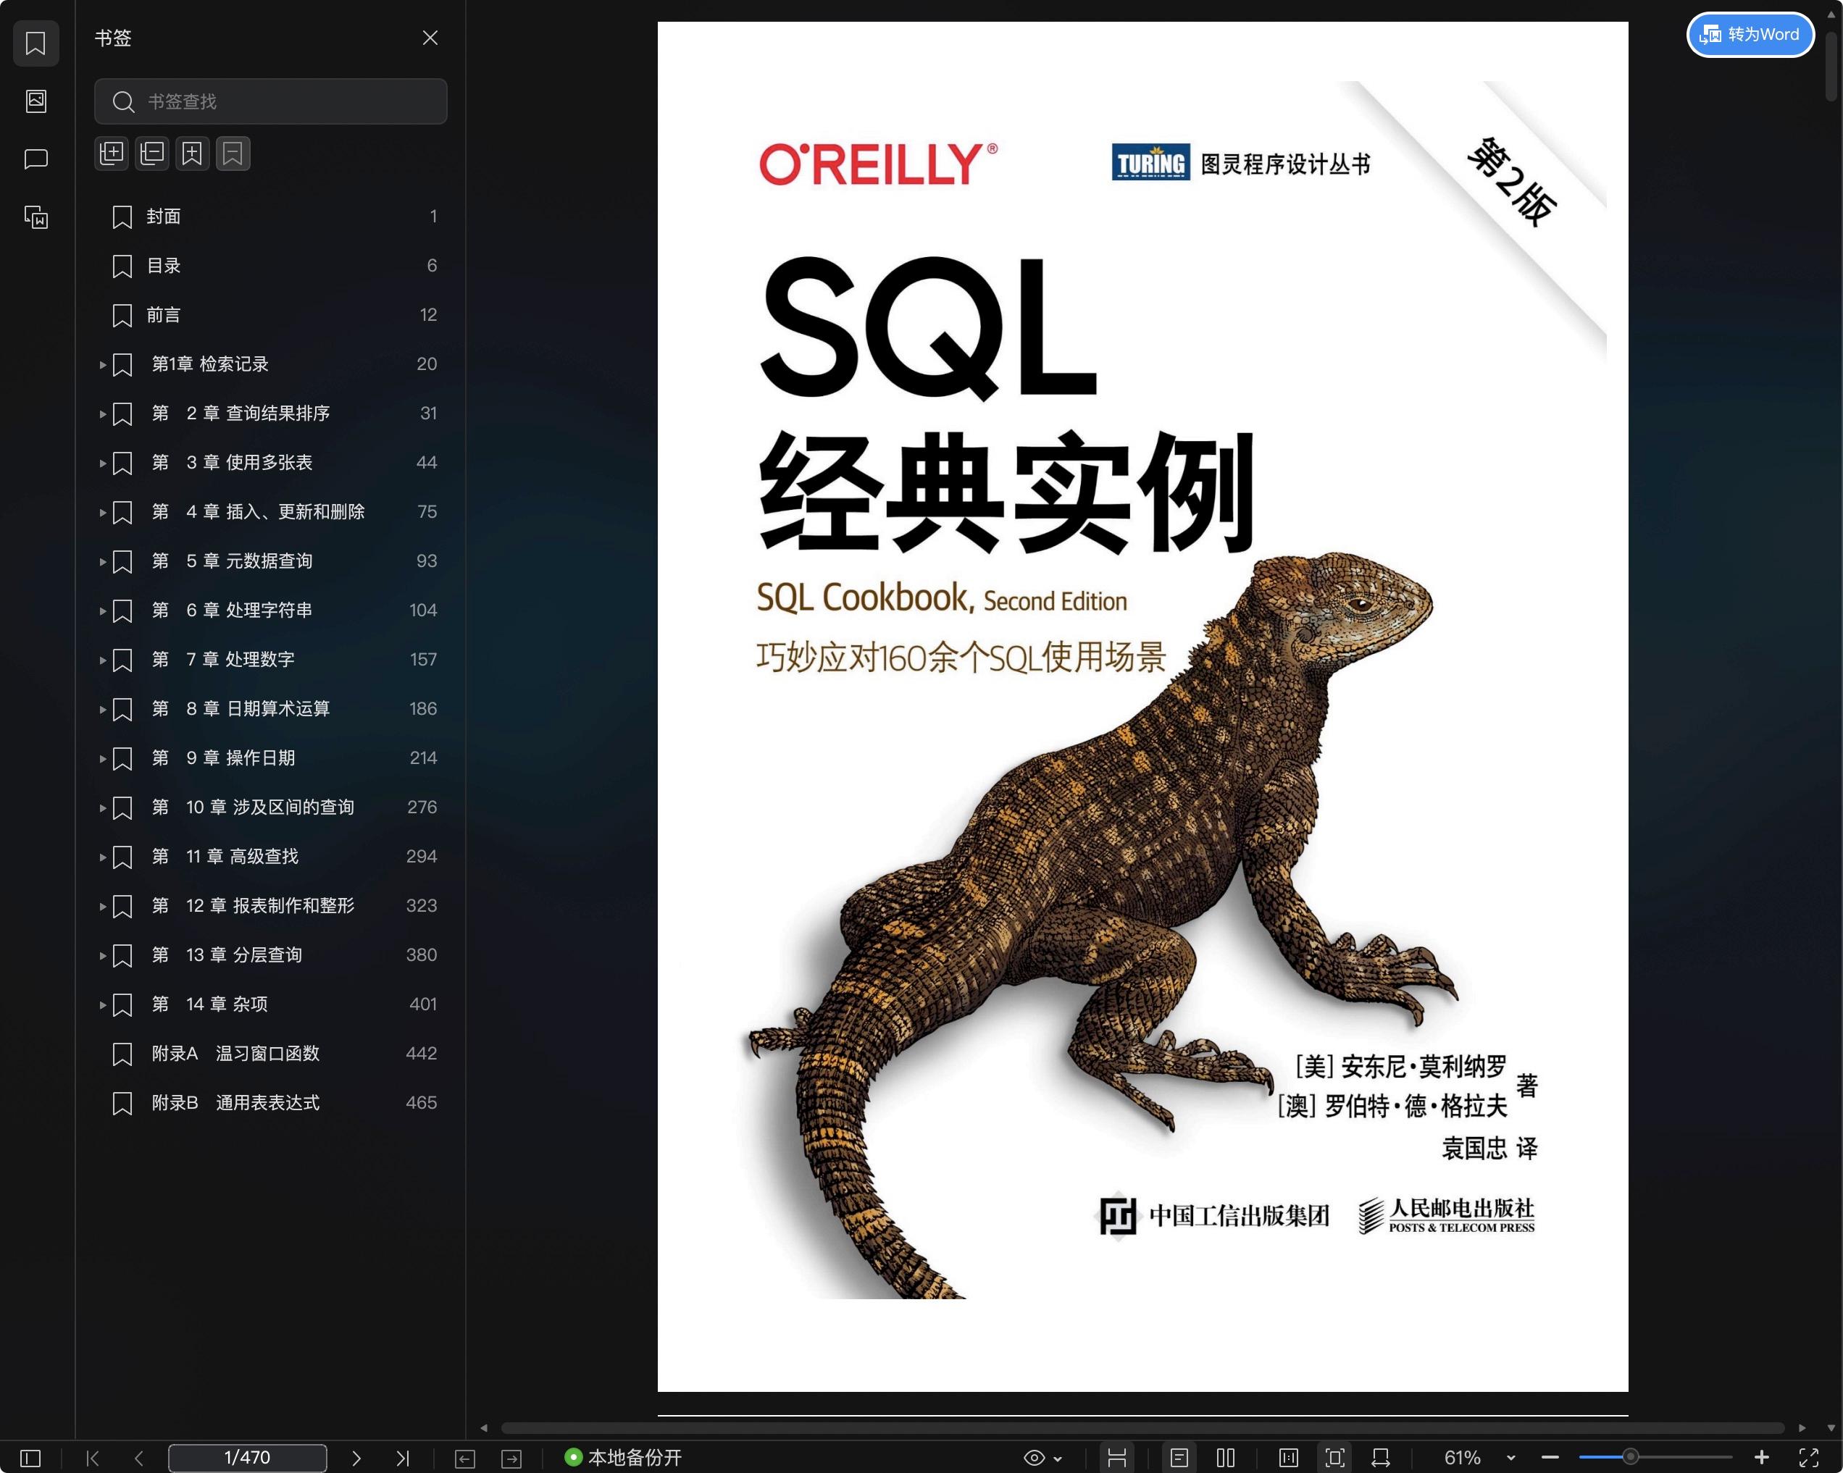Expand 第 4 章 插入、更新和删除 bookmark
The image size is (1843, 1473).
pyautogui.click(x=103, y=513)
